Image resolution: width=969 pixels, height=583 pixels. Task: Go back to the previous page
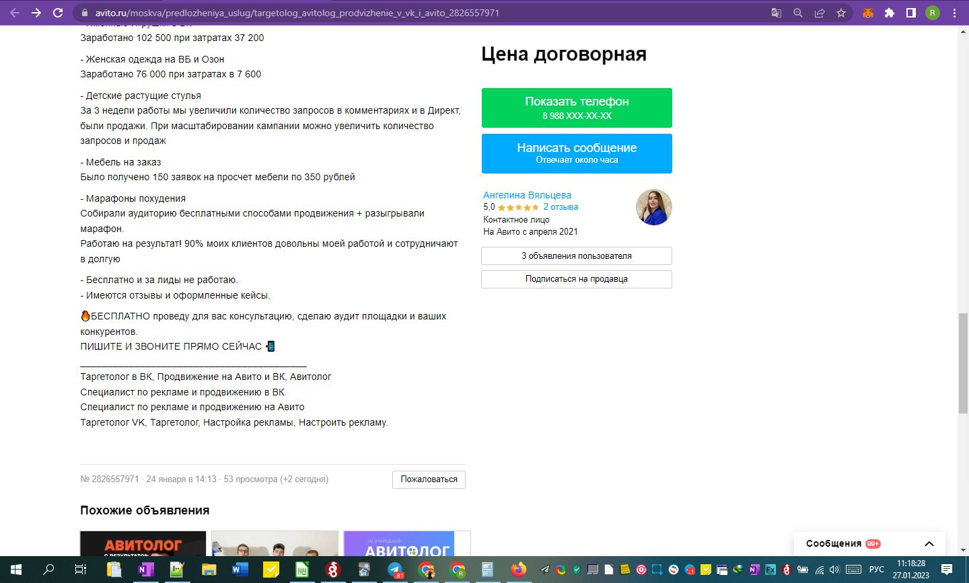tap(15, 13)
